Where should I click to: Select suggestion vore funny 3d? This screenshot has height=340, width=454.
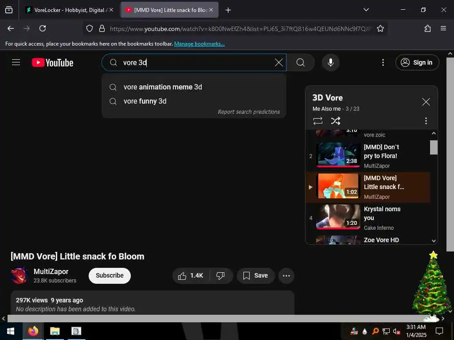coord(194,101)
